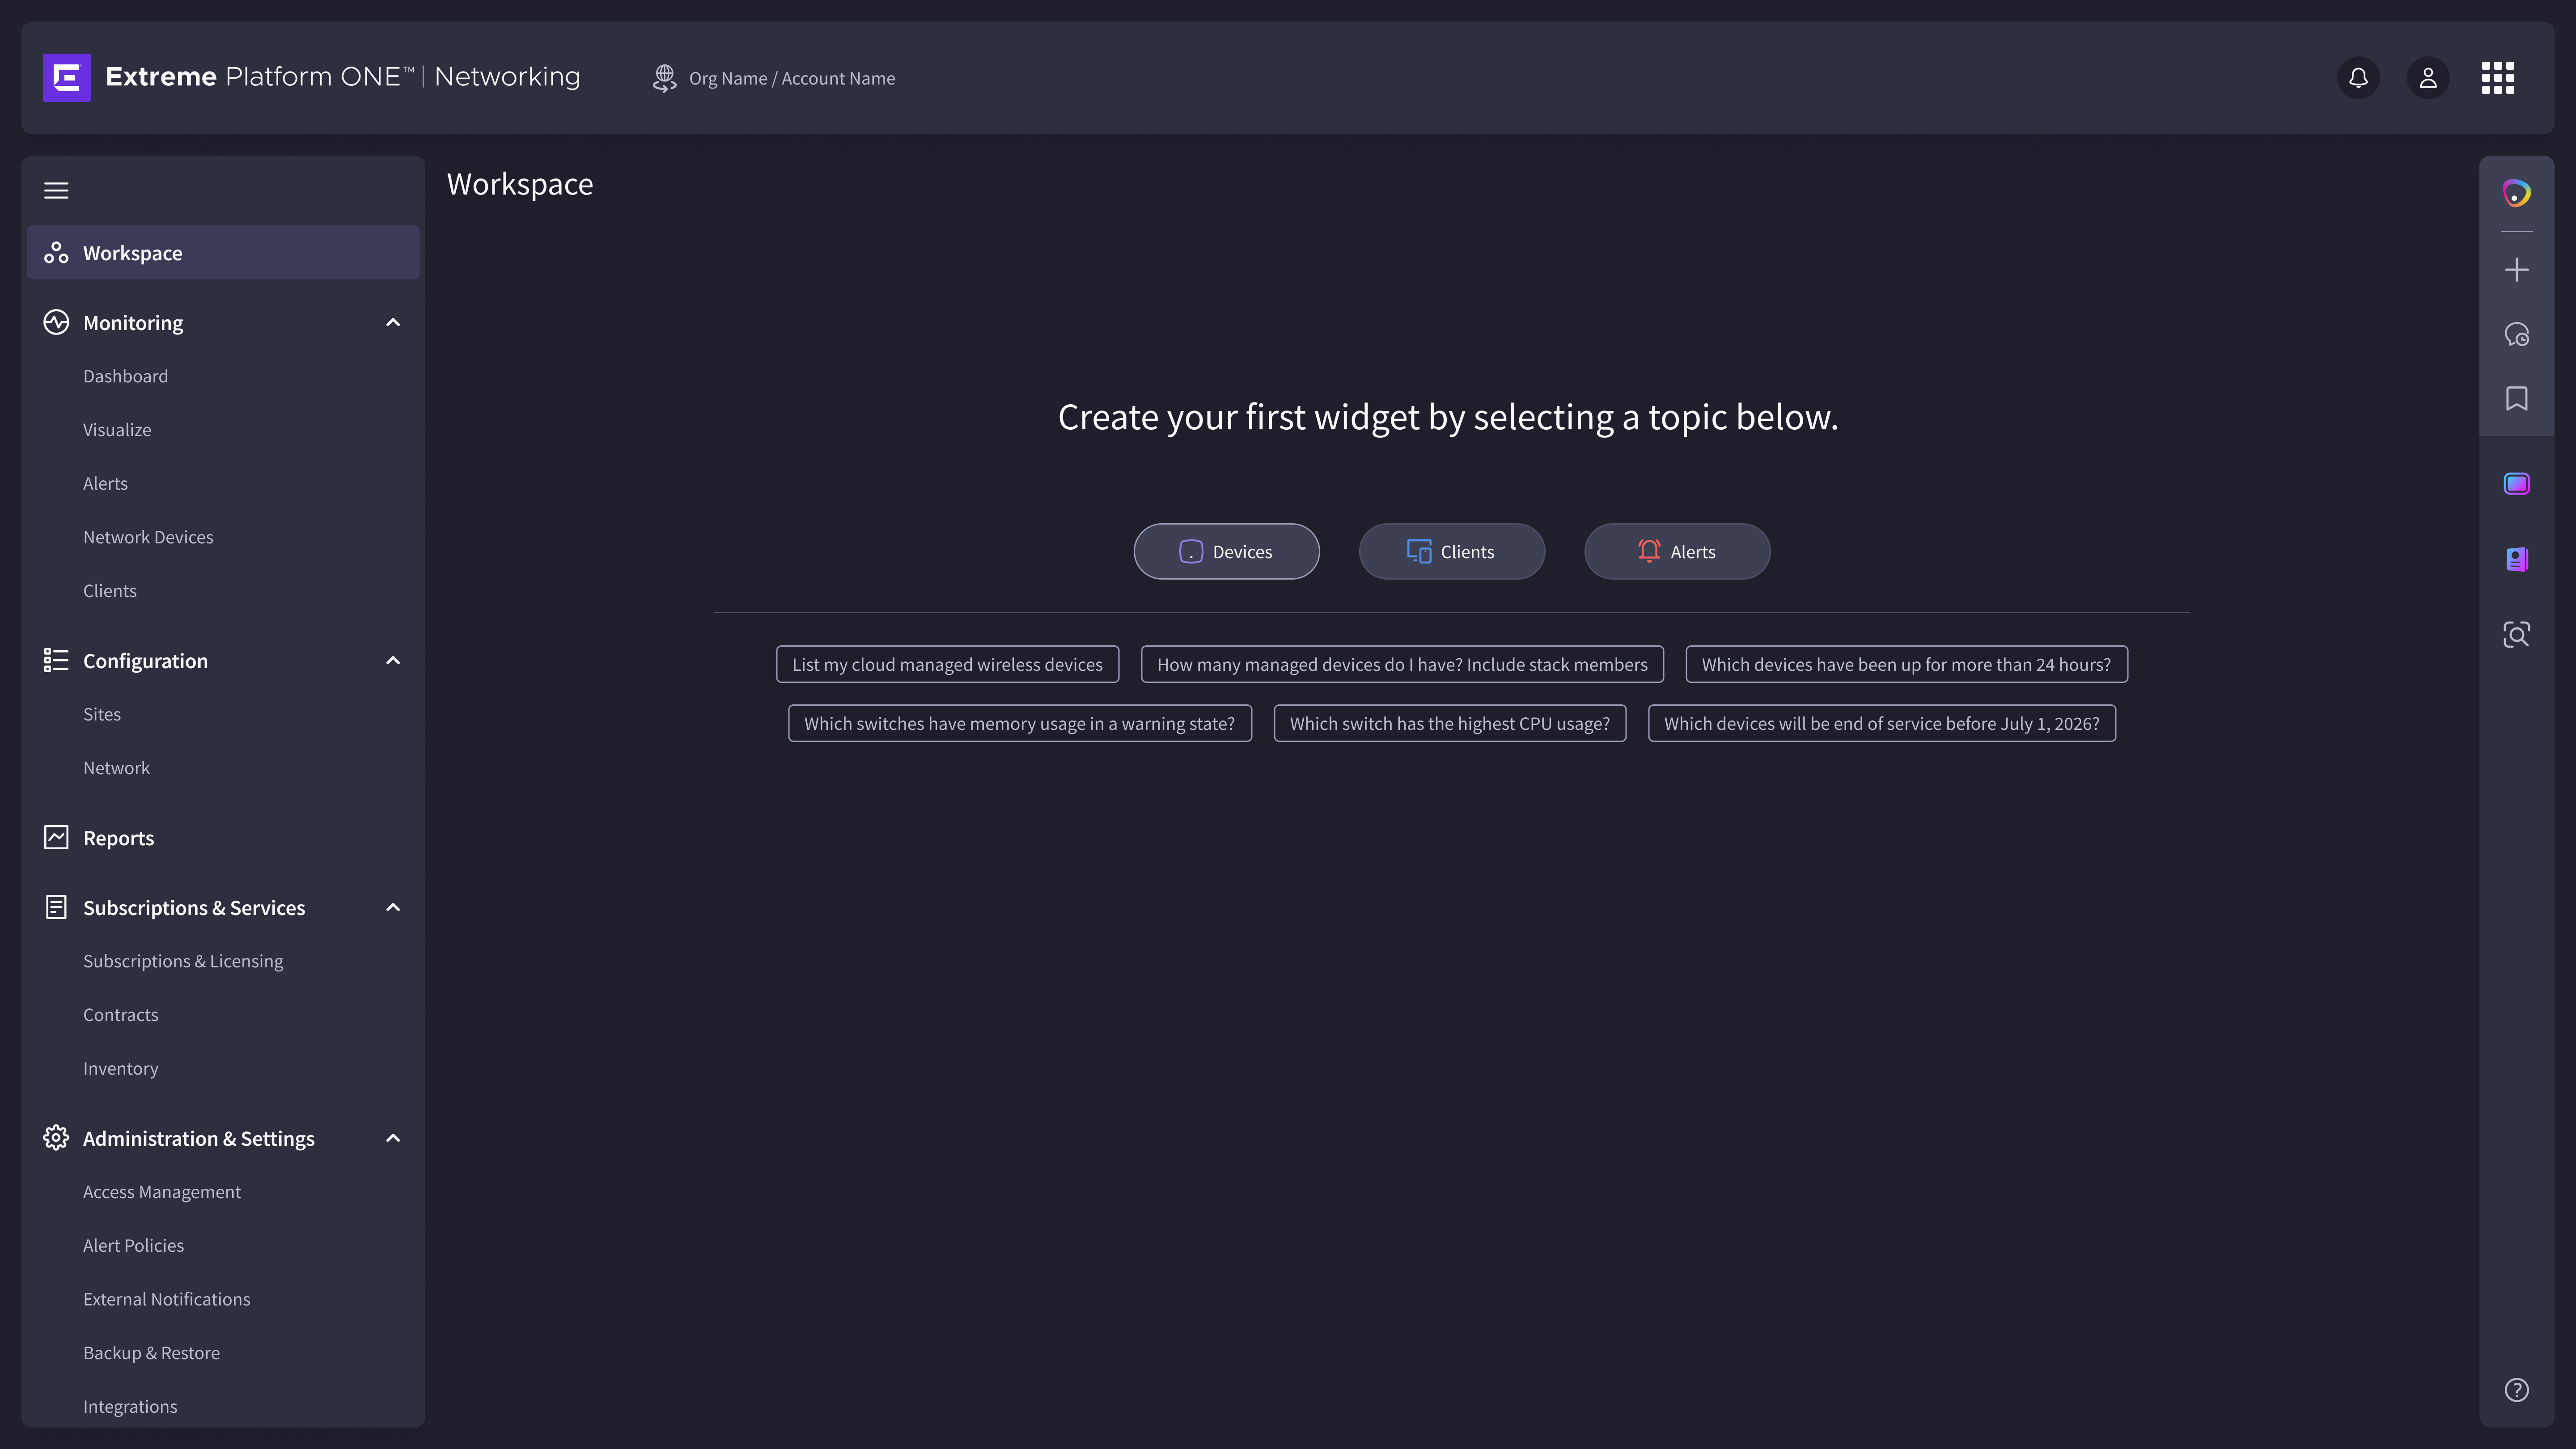Click the Extreme Networks purple logo
The height and width of the screenshot is (1449, 2576).
point(67,77)
